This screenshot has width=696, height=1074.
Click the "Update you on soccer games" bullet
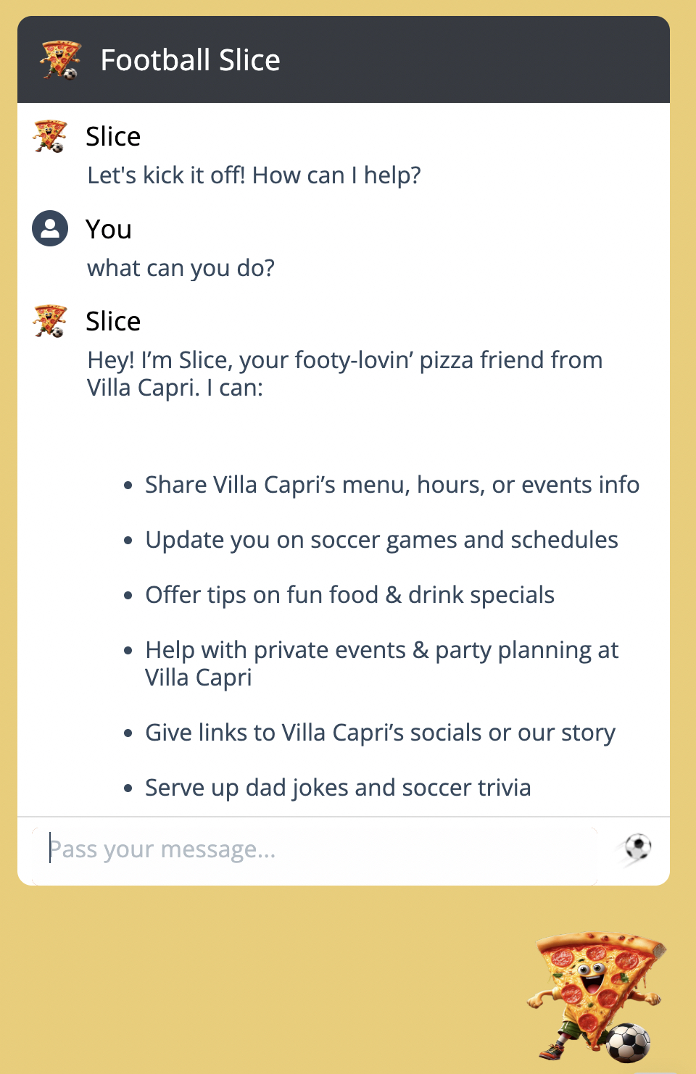pos(381,540)
